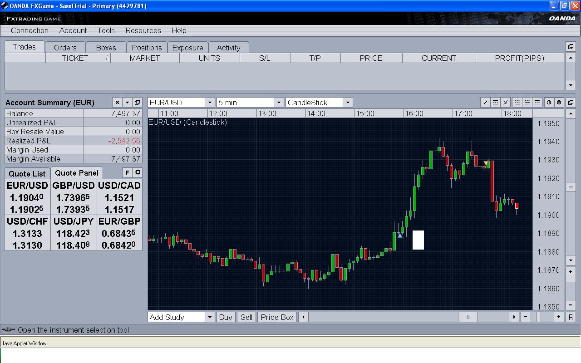Click the Trades table scroll up arrow
The height and width of the screenshot is (363, 581).
[571, 58]
